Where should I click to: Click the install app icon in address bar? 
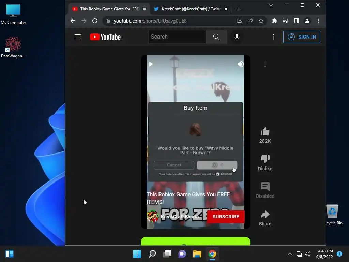click(239, 21)
